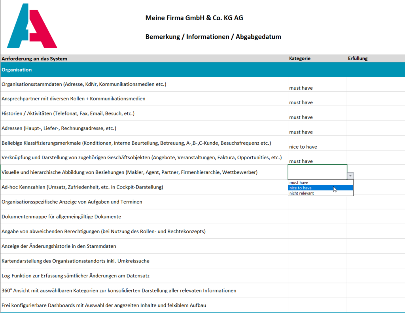The image size is (405, 313).
Task: Select Kategorie cell for Ansprechpartner row
Action: [318, 99]
